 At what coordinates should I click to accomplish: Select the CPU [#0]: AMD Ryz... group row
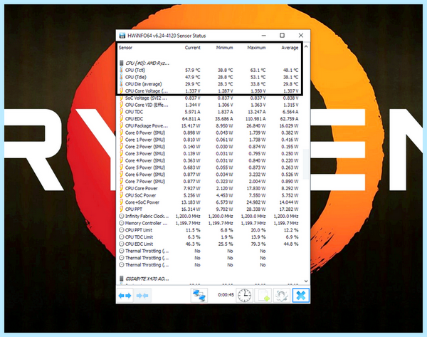pos(209,63)
